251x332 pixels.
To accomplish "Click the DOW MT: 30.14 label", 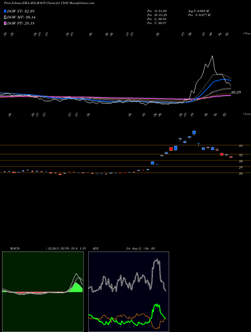I will pos(21,18).
